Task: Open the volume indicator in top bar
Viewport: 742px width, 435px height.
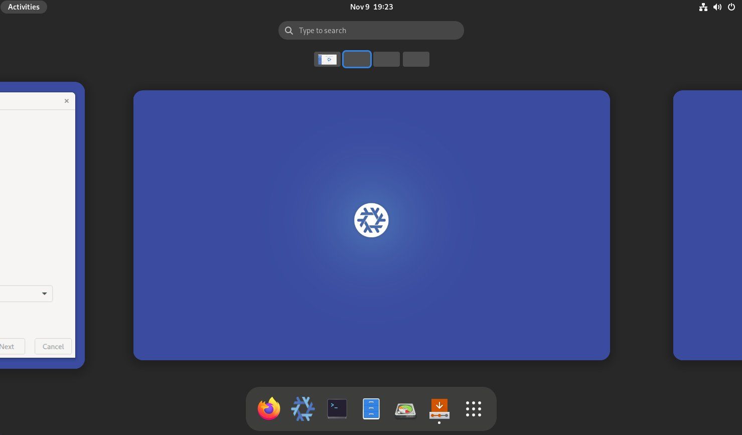Action: point(717,7)
